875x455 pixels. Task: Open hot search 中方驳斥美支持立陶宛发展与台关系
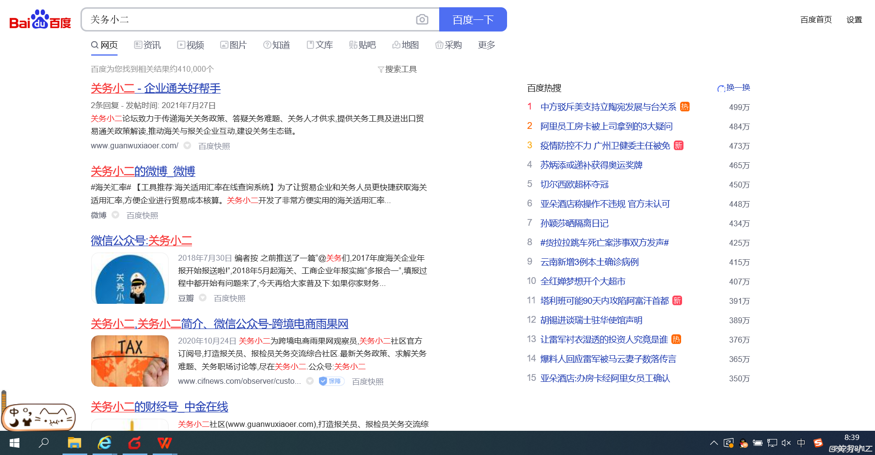click(x=608, y=107)
